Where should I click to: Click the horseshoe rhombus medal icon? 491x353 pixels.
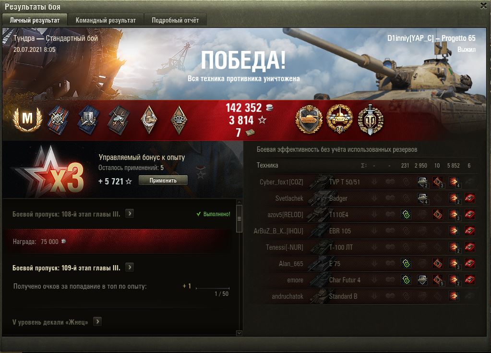pyautogui.click(x=149, y=120)
